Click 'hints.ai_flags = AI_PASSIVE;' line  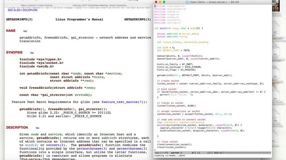click(x=177, y=70)
